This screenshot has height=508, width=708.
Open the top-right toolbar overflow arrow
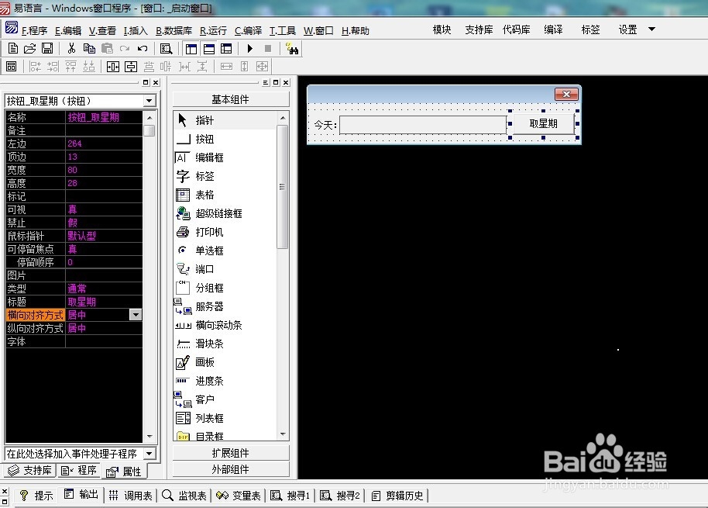click(651, 29)
